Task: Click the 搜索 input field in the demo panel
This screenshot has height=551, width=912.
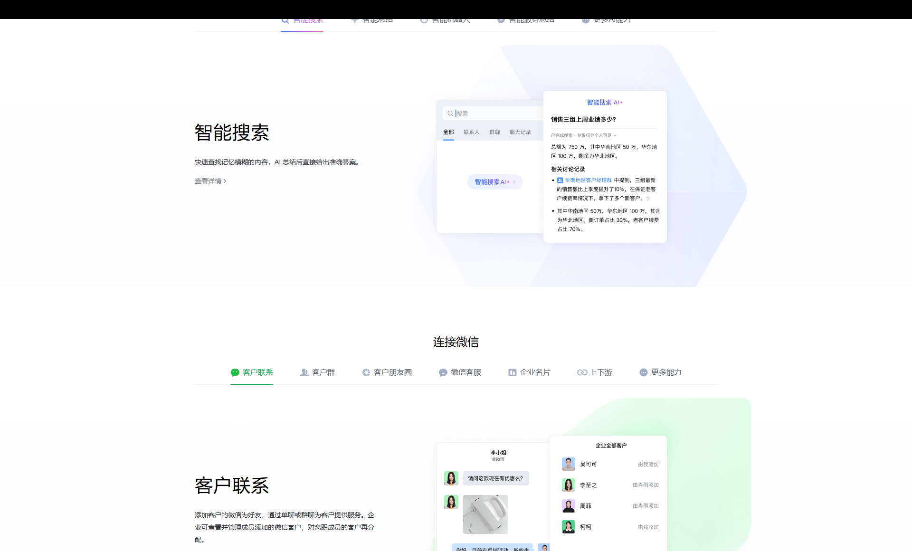Action: pyautogui.click(x=493, y=114)
